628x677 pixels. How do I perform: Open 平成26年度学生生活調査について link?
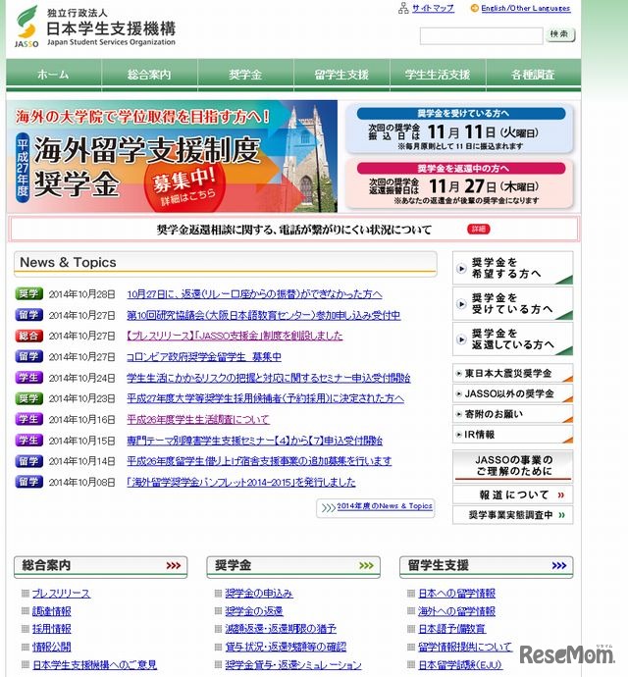[198, 419]
